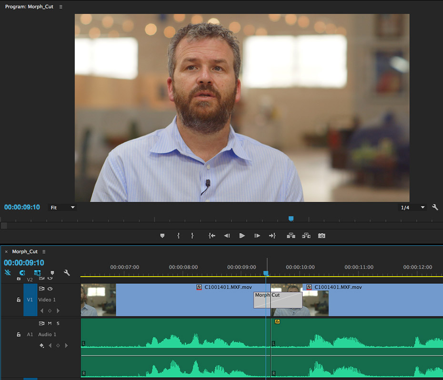Image resolution: width=443 pixels, height=380 pixels.
Task: Open Program Monitor wrench settings
Action: [435, 207]
